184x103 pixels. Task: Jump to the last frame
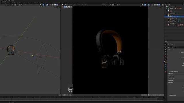72,95
